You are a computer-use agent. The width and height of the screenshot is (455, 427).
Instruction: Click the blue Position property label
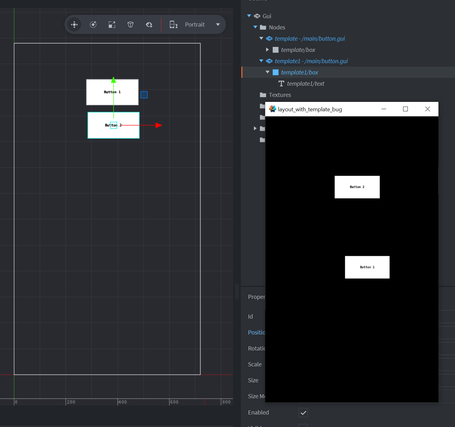(256, 332)
